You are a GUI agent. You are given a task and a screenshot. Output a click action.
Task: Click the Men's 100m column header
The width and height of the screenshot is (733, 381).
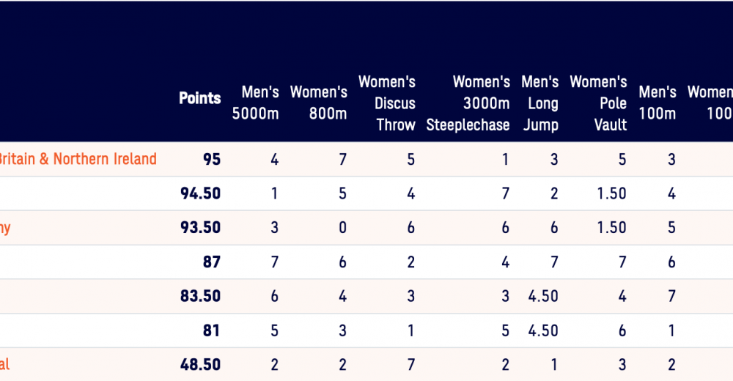(657, 103)
